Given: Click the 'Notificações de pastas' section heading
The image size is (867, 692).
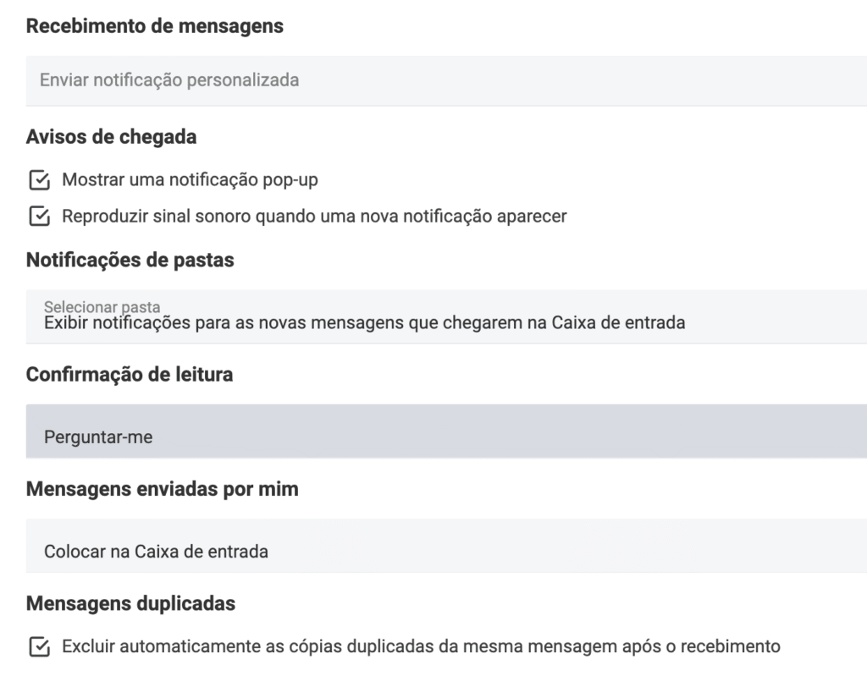Looking at the screenshot, I should [130, 261].
